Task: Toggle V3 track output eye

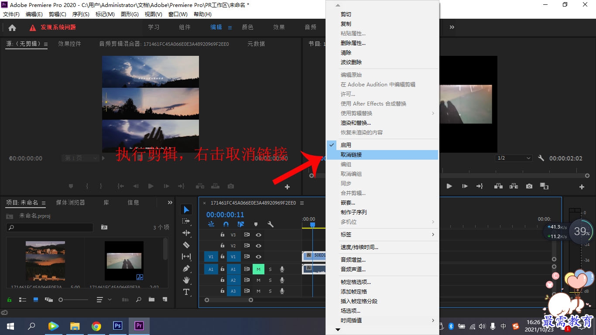Action: [x=258, y=235]
